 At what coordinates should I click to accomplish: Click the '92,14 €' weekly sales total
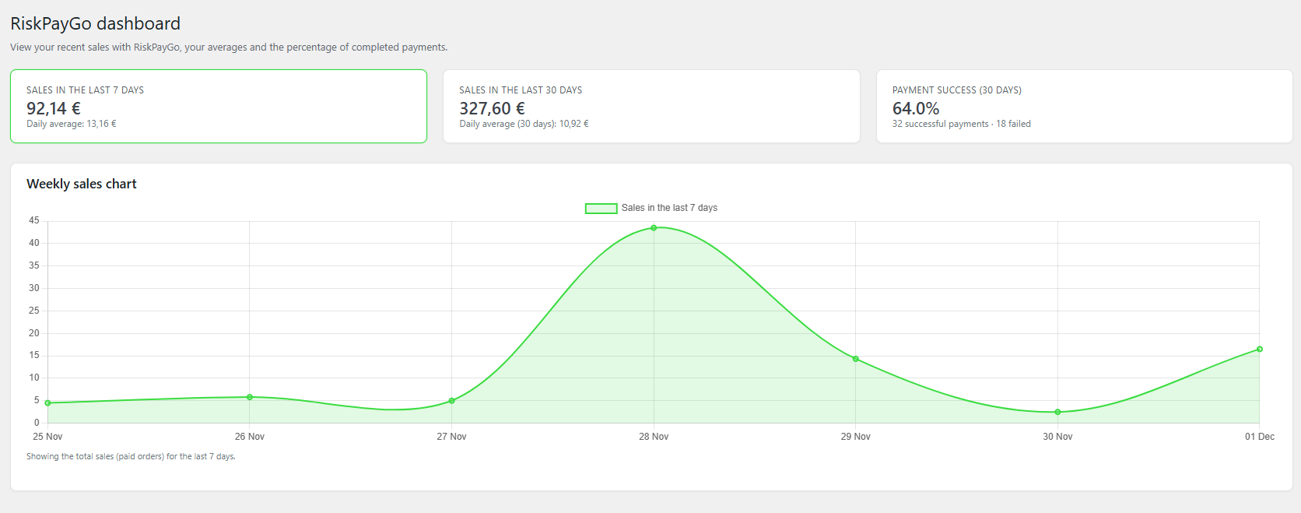pyautogui.click(x=54, y=108)
